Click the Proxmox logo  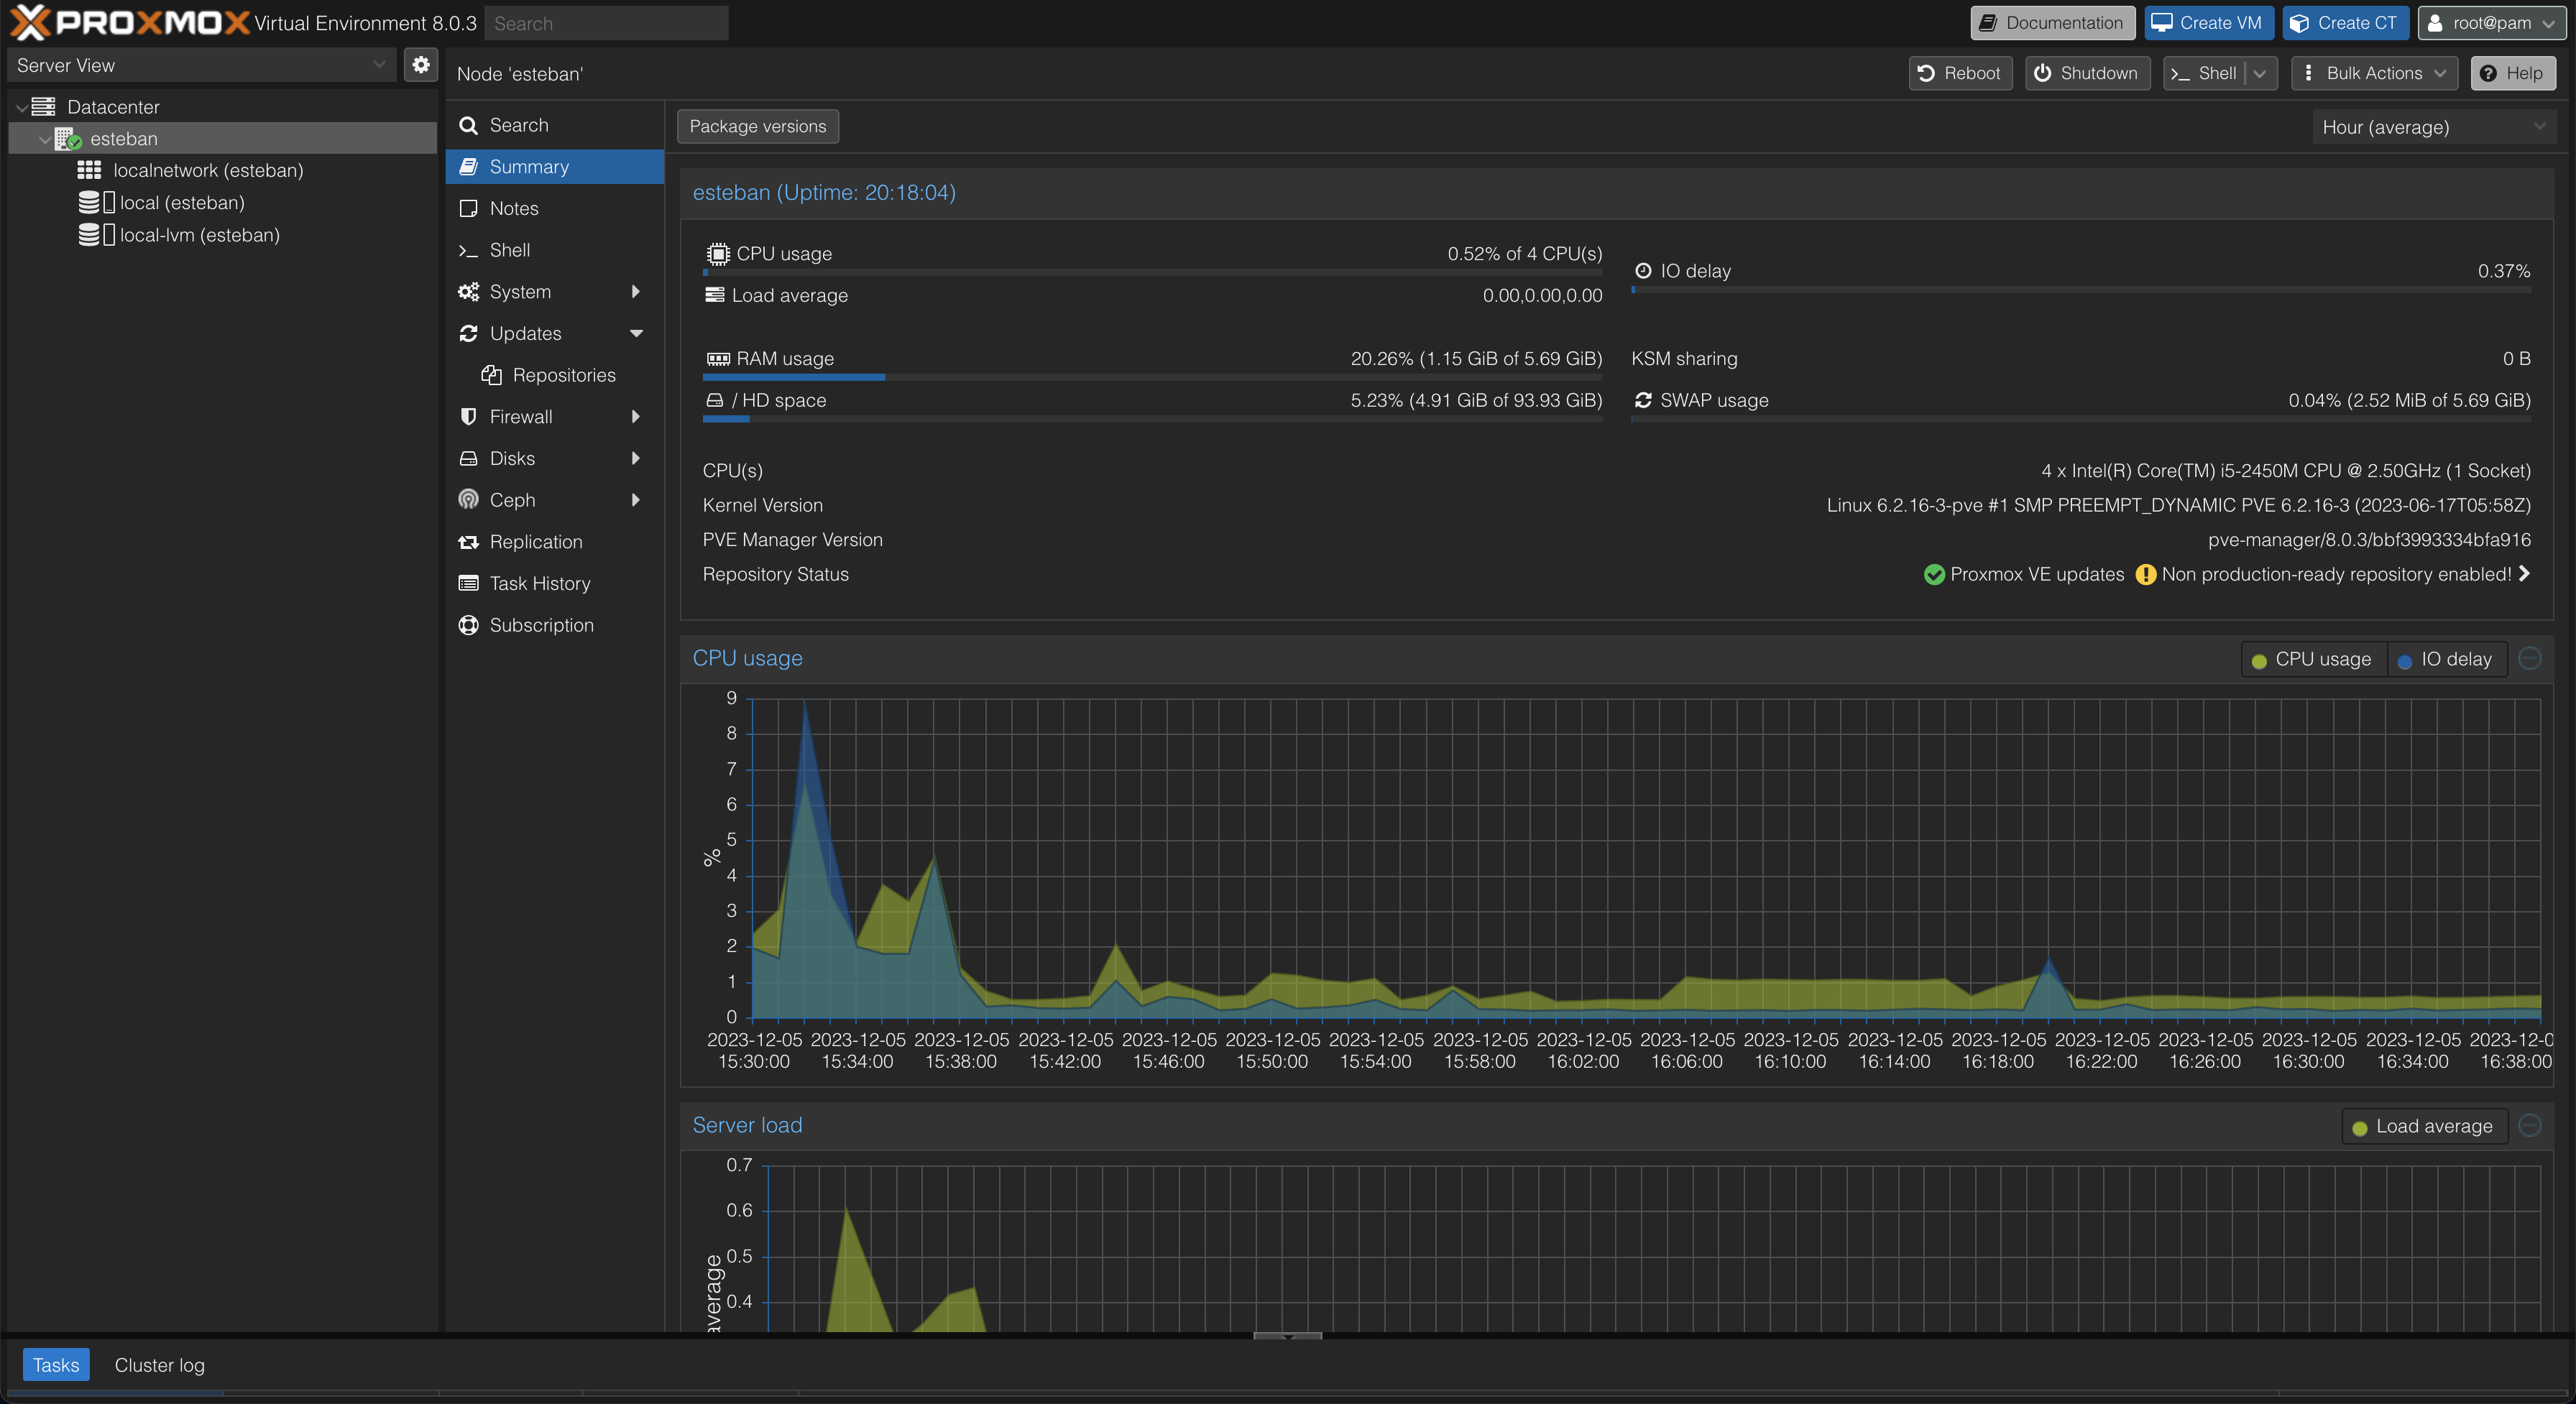130,22
